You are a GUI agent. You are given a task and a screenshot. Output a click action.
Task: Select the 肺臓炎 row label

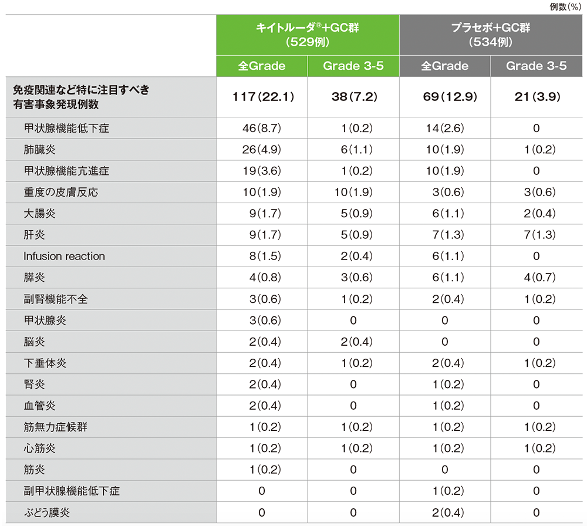click(40, 150)
